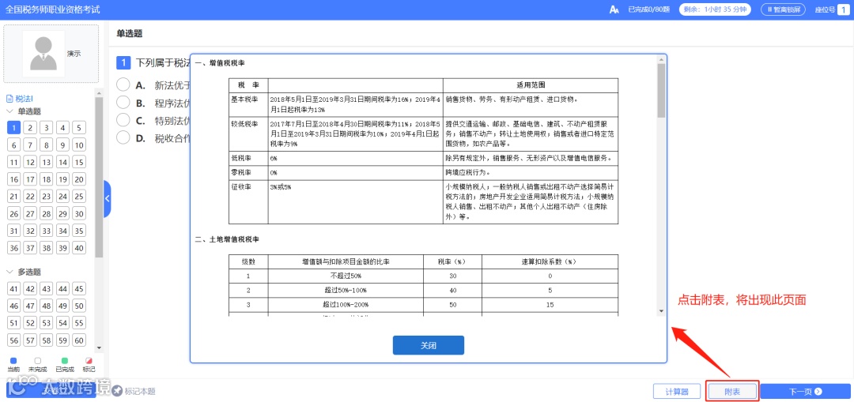Jump to question number 1
Image resolution: width=854 pixels, height=402 pixels.
[x=14, y=128]
